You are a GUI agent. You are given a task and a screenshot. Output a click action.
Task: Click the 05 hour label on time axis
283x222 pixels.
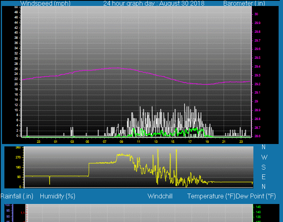pos(87,142)
